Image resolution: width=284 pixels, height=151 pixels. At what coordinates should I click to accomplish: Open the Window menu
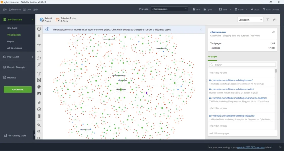[27, 9]
